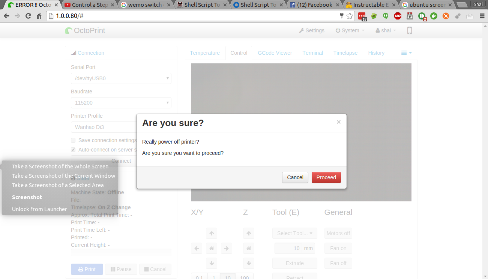
Task: Click the Print button
Action: pos(87,269)
